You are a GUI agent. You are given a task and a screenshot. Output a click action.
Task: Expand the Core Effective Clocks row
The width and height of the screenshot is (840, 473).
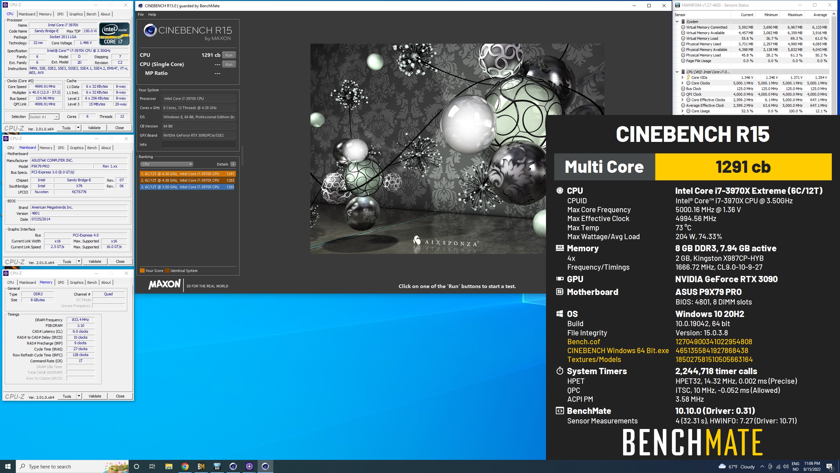pyautogui.click(x=682, y=100)
